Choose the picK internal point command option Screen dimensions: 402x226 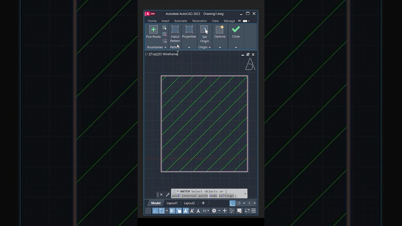pos(190,196)
